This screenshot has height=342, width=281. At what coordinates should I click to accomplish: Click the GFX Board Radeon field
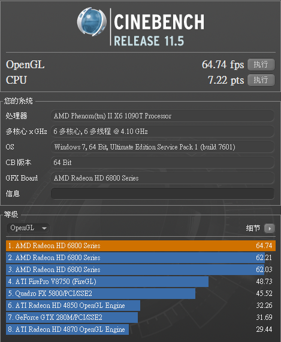point(162,178)
